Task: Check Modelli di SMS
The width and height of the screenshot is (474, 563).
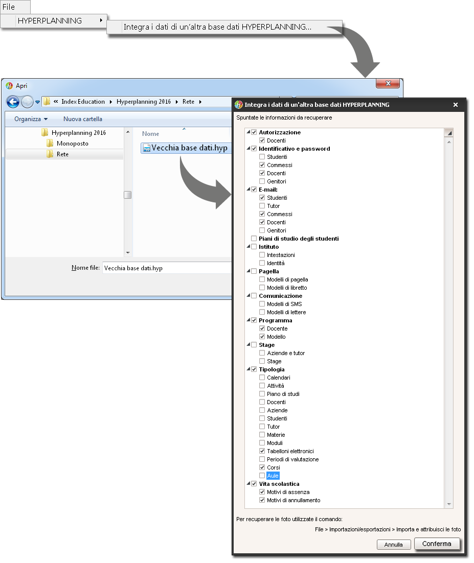Action: (262, 304)
